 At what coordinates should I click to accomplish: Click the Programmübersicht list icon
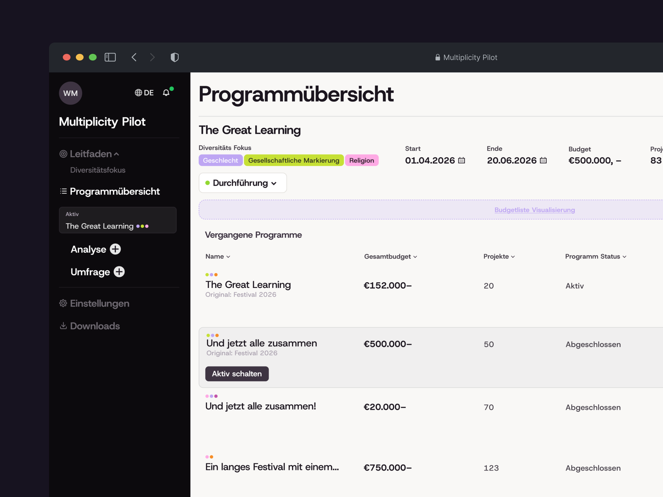(x=63, y=191)
